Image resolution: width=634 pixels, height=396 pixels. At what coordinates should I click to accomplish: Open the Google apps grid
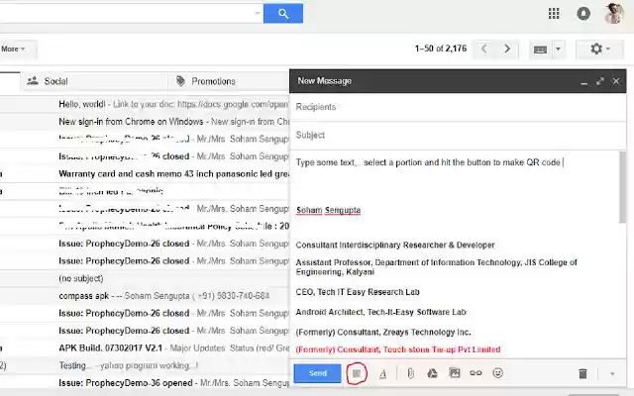click(554, 13)
